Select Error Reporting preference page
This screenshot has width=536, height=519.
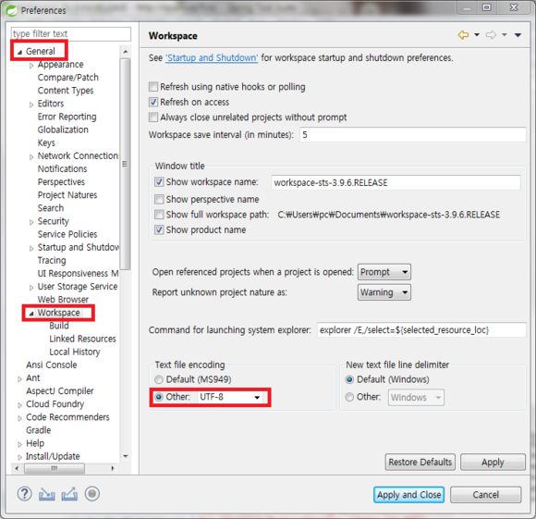pos(67,117)
